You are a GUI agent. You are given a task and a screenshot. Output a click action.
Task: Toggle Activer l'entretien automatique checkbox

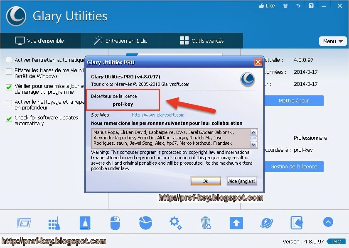tap(9, 60)
